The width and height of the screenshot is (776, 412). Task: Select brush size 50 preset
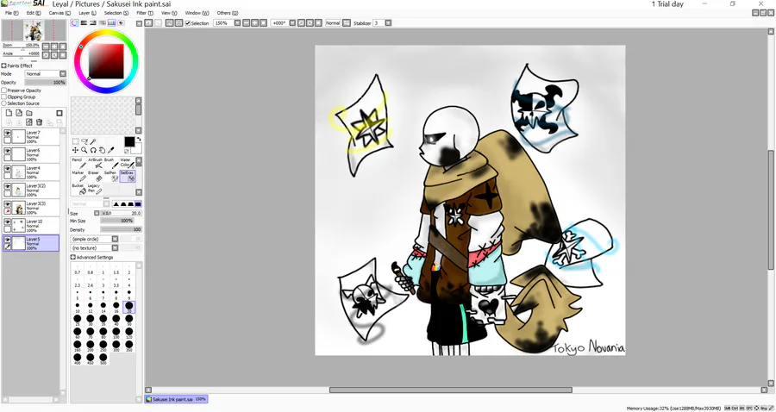point(129,321)
